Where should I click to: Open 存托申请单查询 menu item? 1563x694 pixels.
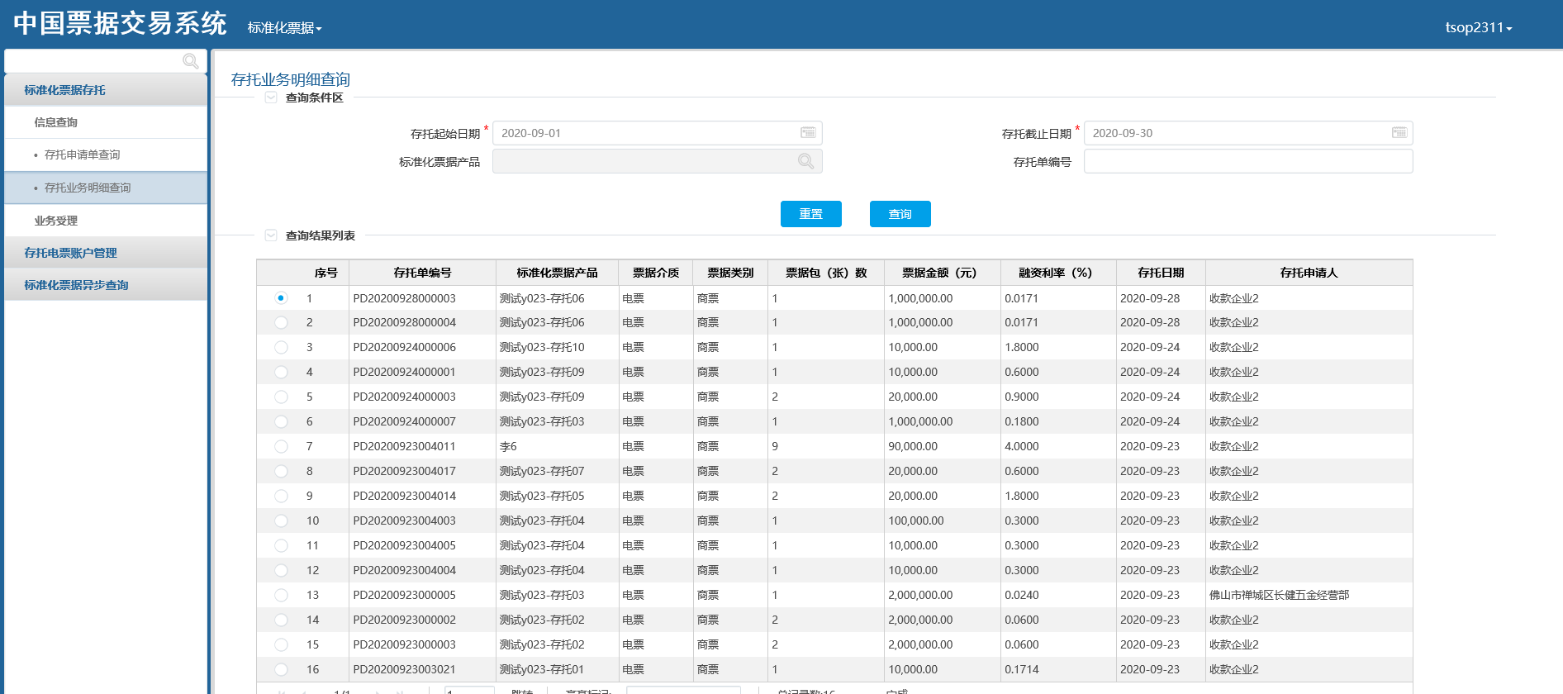coord(106,154)
